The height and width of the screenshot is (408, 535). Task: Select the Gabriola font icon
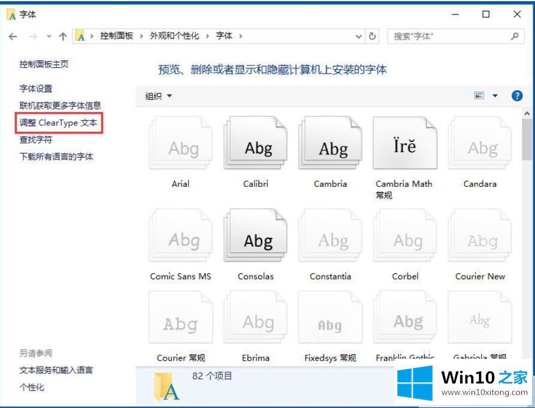pos(480,318)
